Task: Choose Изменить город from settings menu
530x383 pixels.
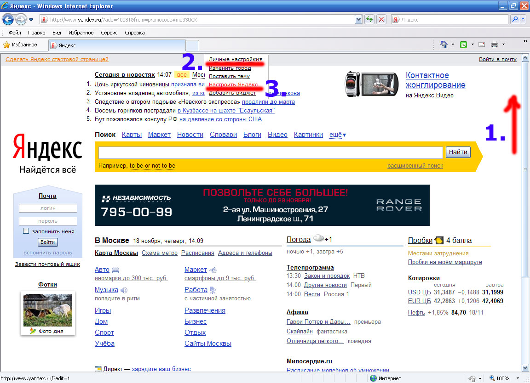Action: coord(230,68)
